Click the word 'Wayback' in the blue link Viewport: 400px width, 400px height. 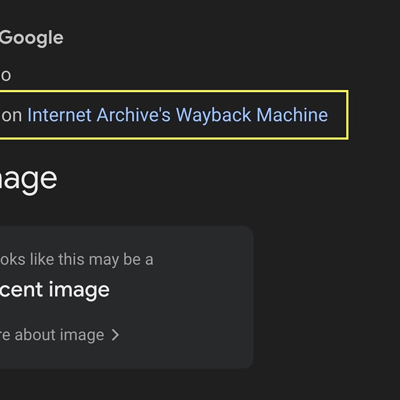(213, 115)
